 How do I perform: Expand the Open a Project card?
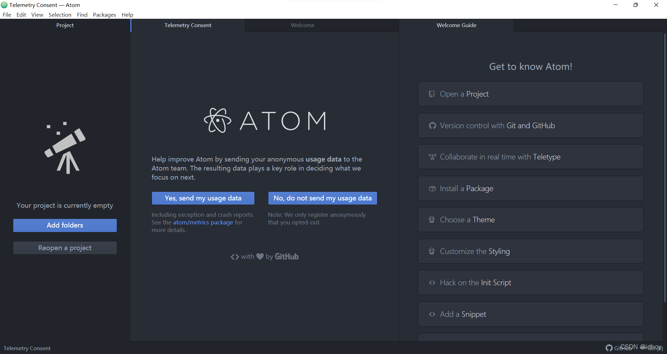[x=530, y=94]
